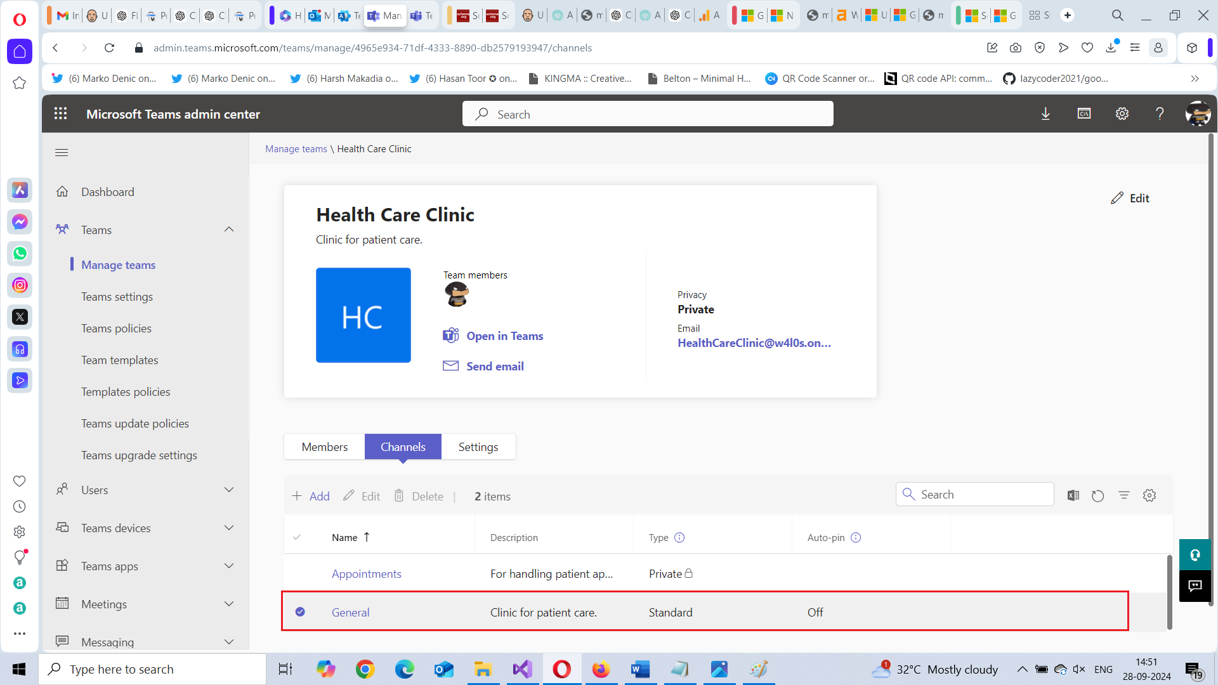Open Word from the taskbar
This screenshot has height=685, width=1218.
(640, 669)
